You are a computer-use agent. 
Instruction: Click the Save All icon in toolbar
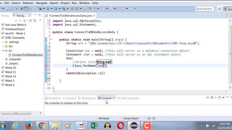pyautogui.click(x=11, y=9)
